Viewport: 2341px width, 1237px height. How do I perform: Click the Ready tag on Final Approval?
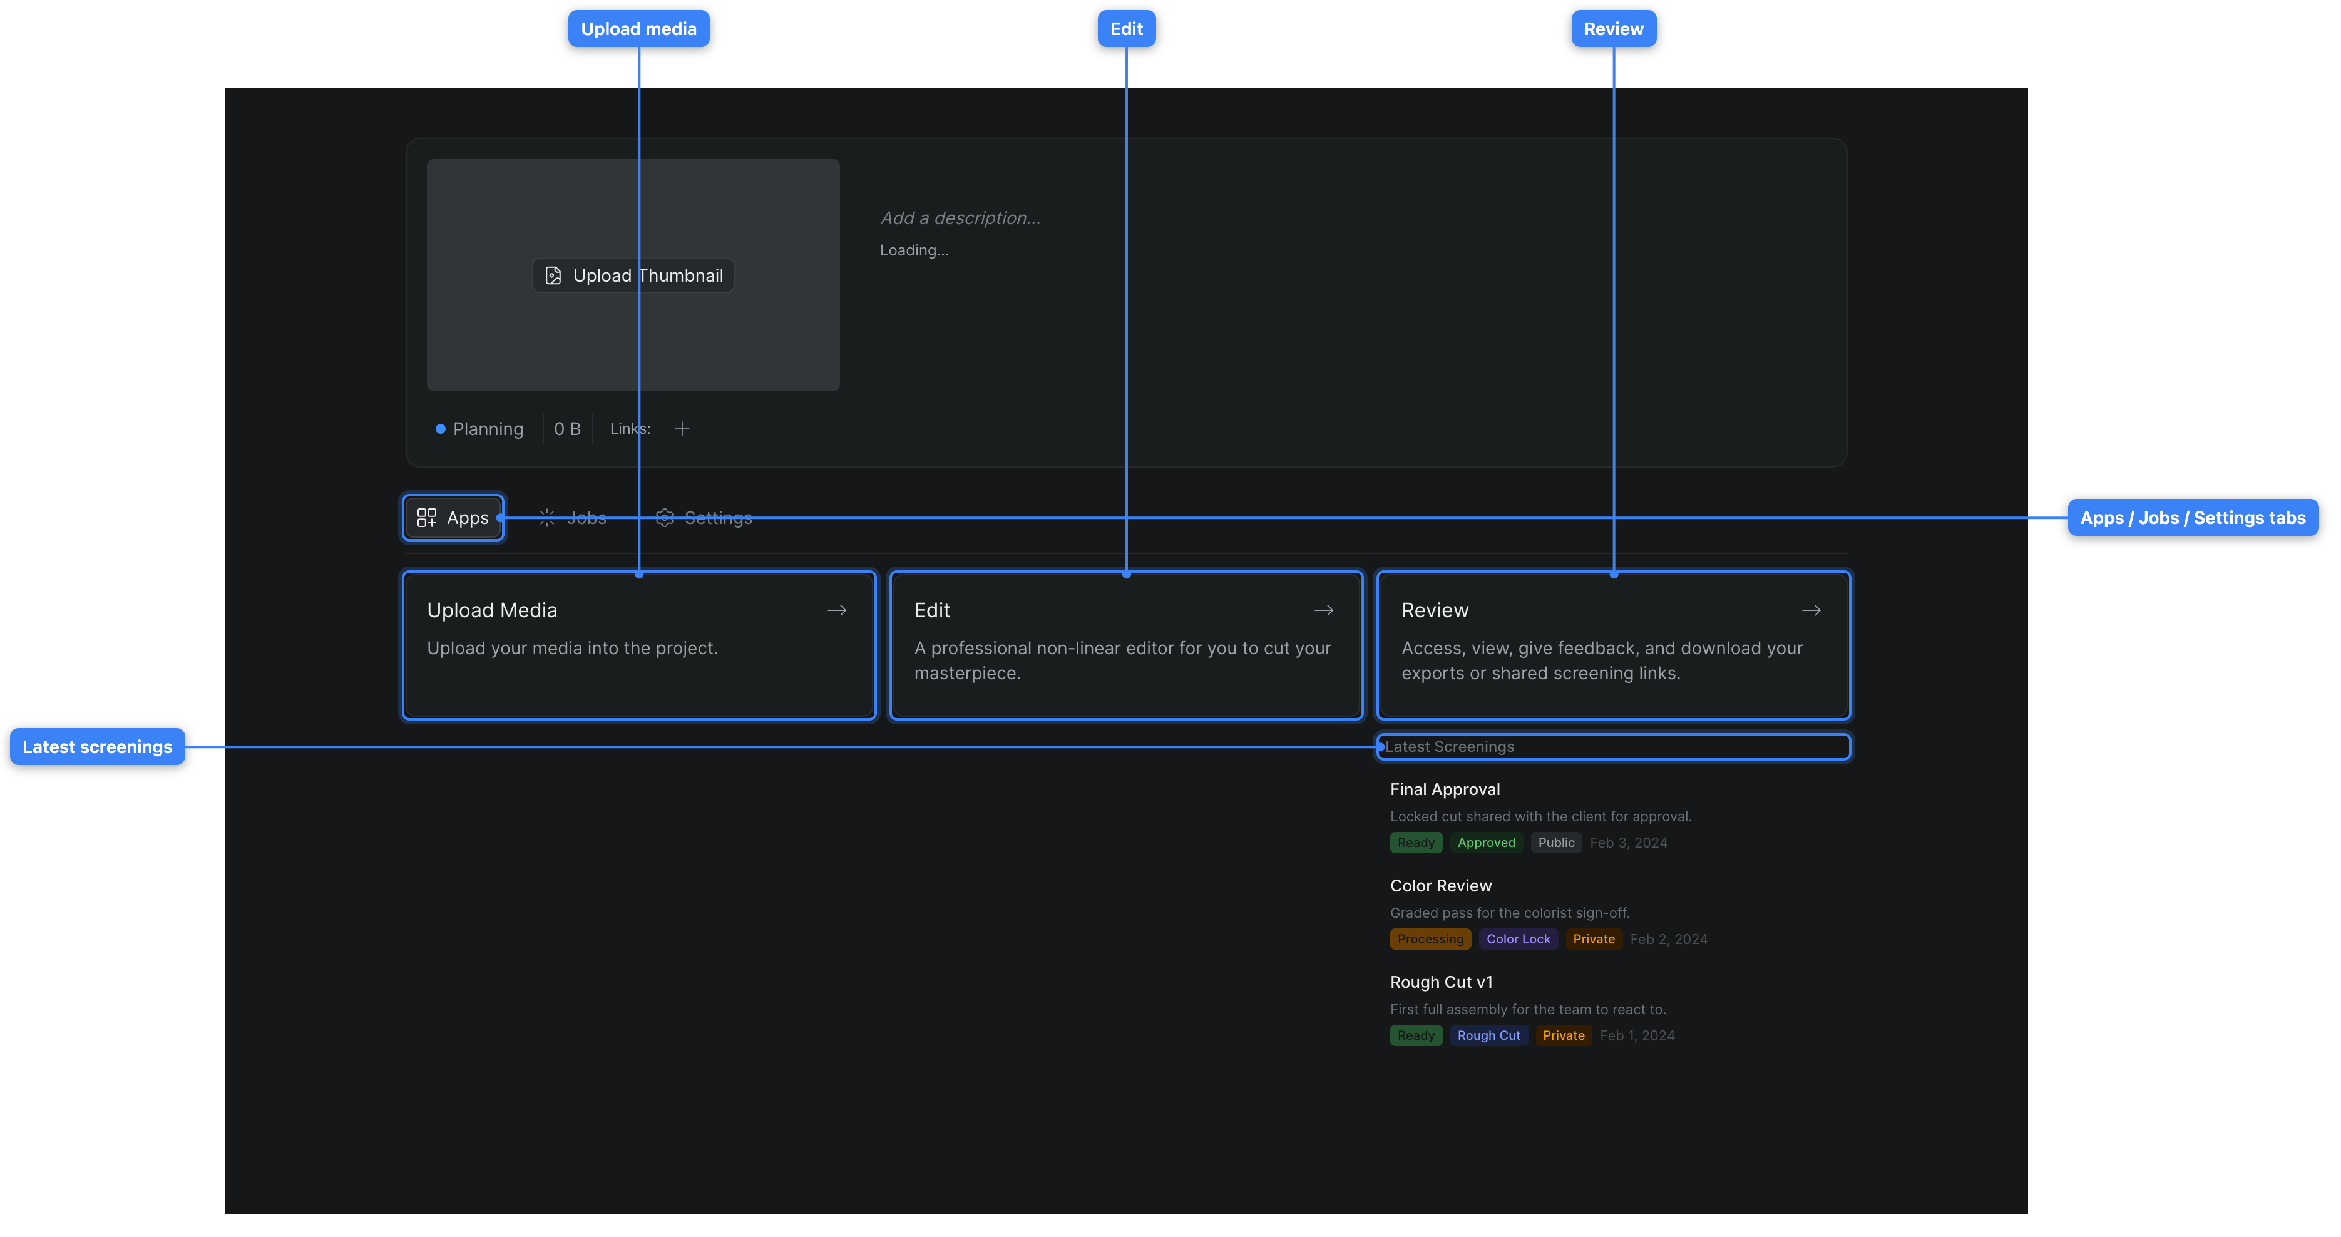pos(1416,843)
